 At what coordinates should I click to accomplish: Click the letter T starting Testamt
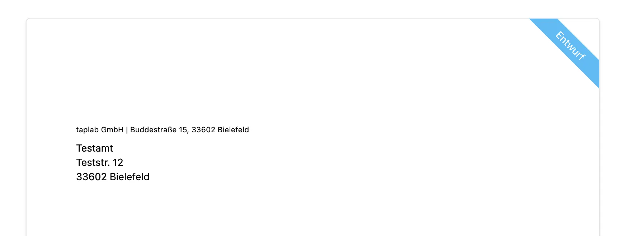(79, 148)
